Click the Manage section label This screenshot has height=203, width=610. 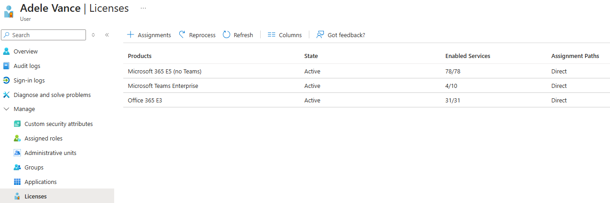point(24,109)
